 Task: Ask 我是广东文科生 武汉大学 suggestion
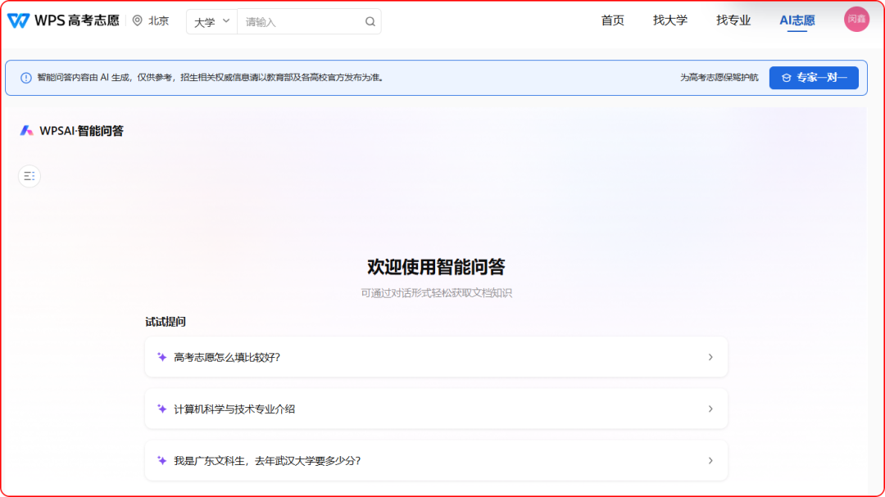(x=436, y=461)
